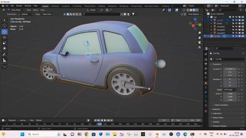Open the timeline Marker menu
246x138 pixels.
39,120
